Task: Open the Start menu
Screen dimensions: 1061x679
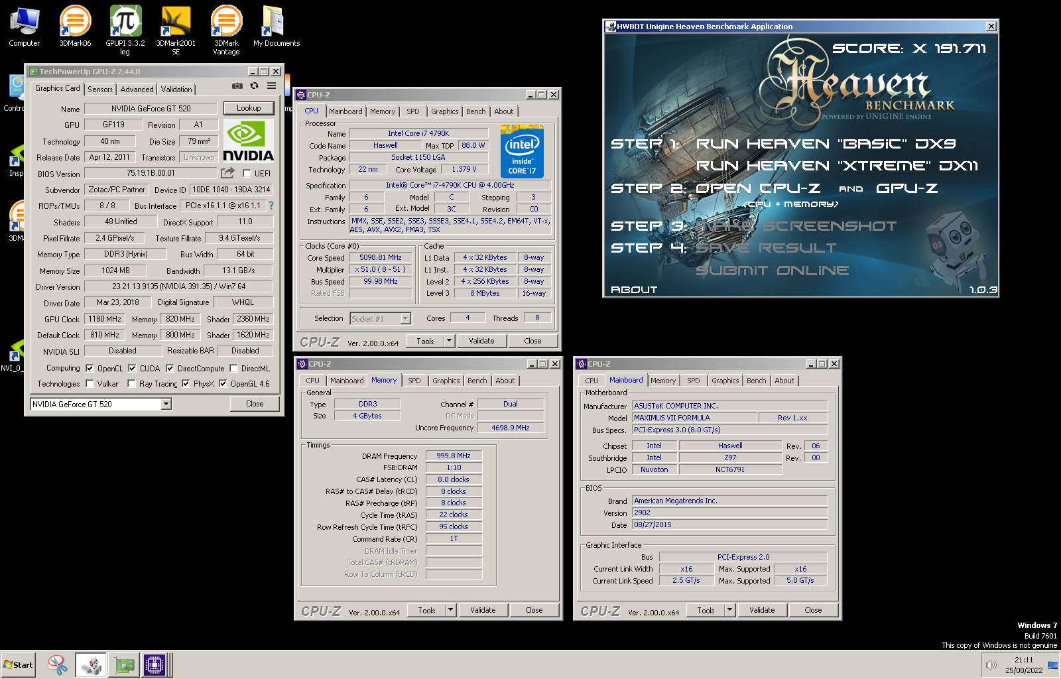Action: (18, 664)
